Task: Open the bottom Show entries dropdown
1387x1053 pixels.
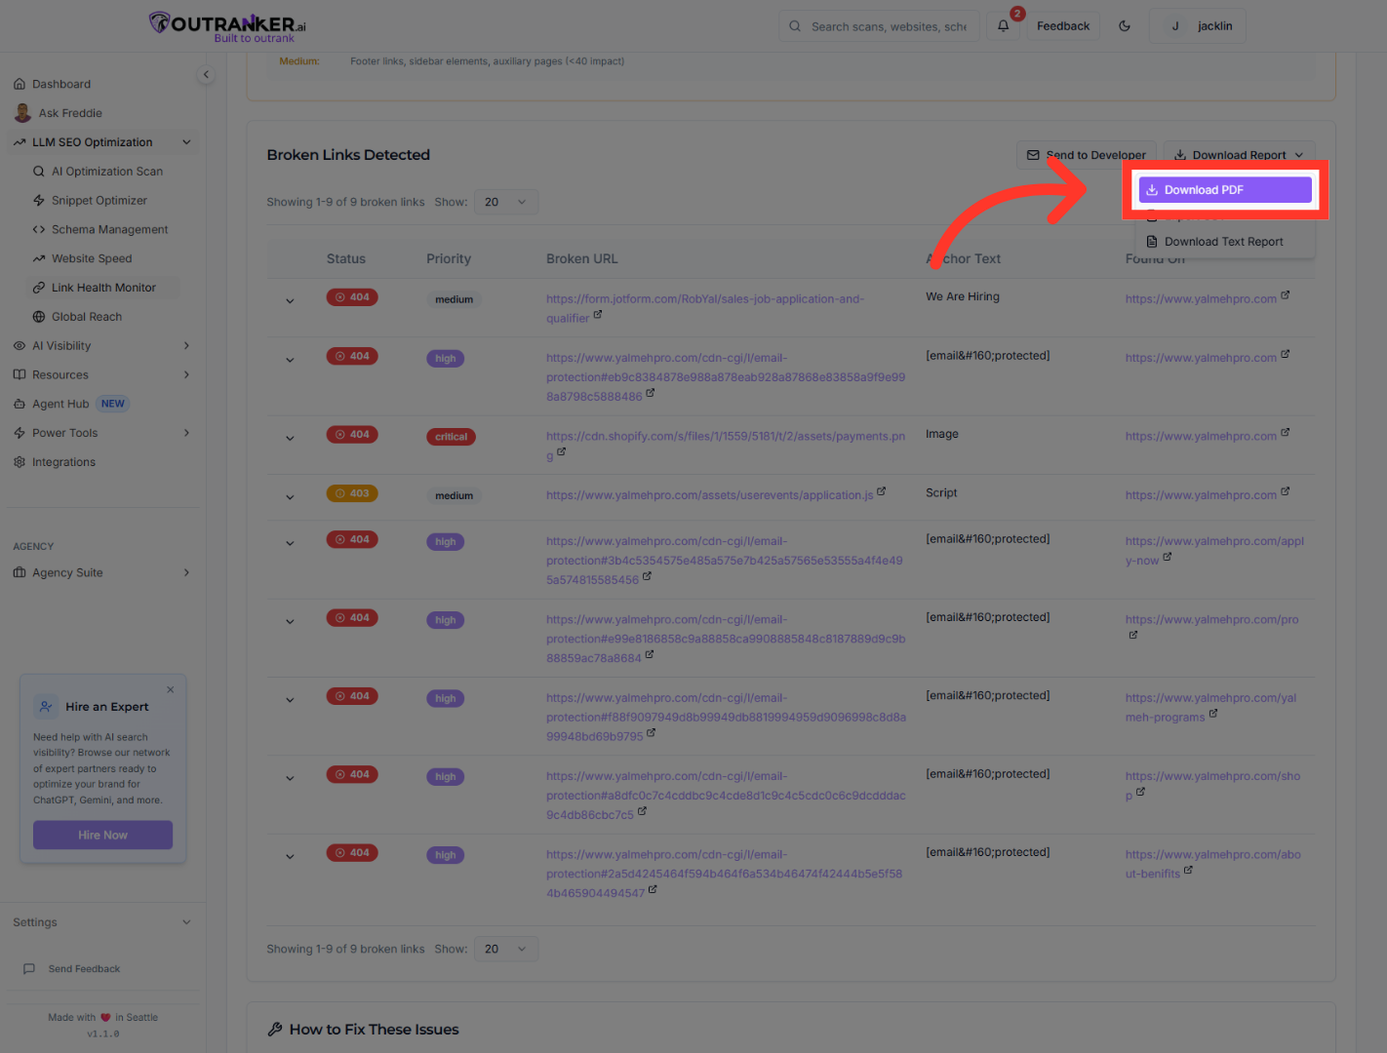Action: 505,949
